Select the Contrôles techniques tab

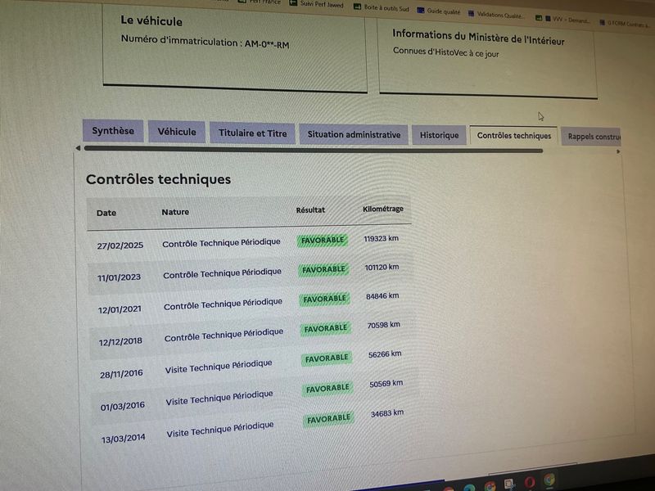pyautogui.click(x=513, y=136)
